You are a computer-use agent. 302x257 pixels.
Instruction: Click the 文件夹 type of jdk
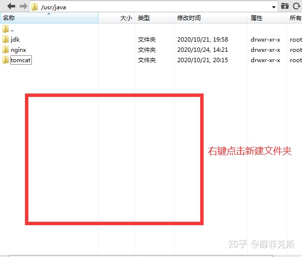point(147,40)
